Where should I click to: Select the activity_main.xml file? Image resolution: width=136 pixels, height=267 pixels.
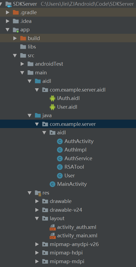[77, 236]
